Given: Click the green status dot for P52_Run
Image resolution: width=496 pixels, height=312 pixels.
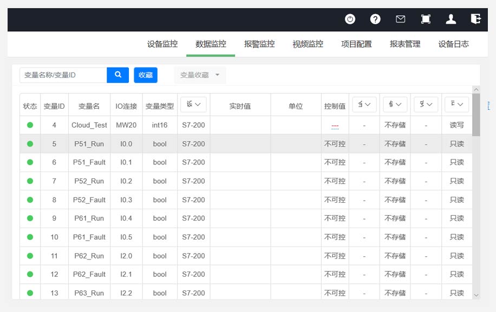Looking at the screenshot, I should (30, 181).
